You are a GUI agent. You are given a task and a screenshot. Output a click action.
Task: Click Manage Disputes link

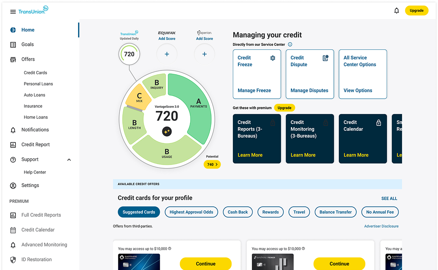point(309,90)
